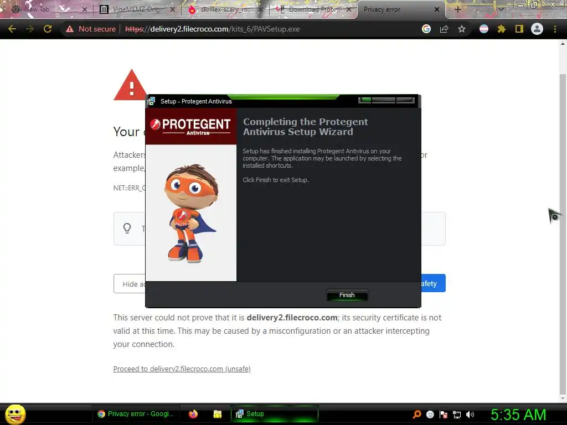Open a new browser tab with plus

[x=457, y=9]
